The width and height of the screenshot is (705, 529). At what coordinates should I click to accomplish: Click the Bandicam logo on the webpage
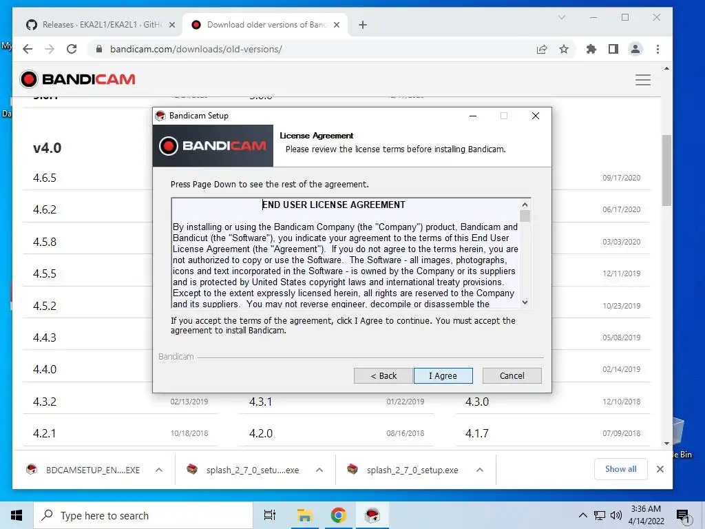coord(77,79)
